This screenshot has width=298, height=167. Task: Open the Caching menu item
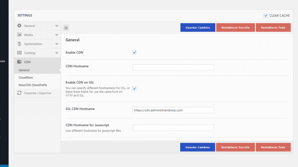(x=37, y=53)
